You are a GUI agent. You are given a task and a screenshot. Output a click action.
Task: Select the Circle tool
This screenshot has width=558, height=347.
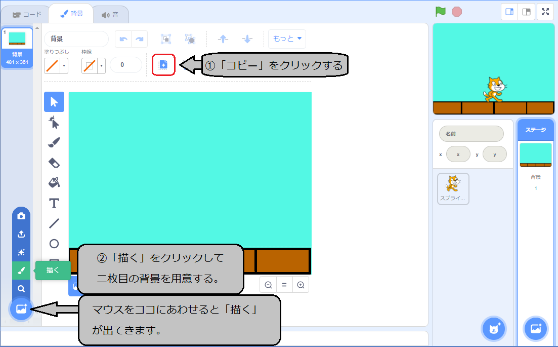54,244
